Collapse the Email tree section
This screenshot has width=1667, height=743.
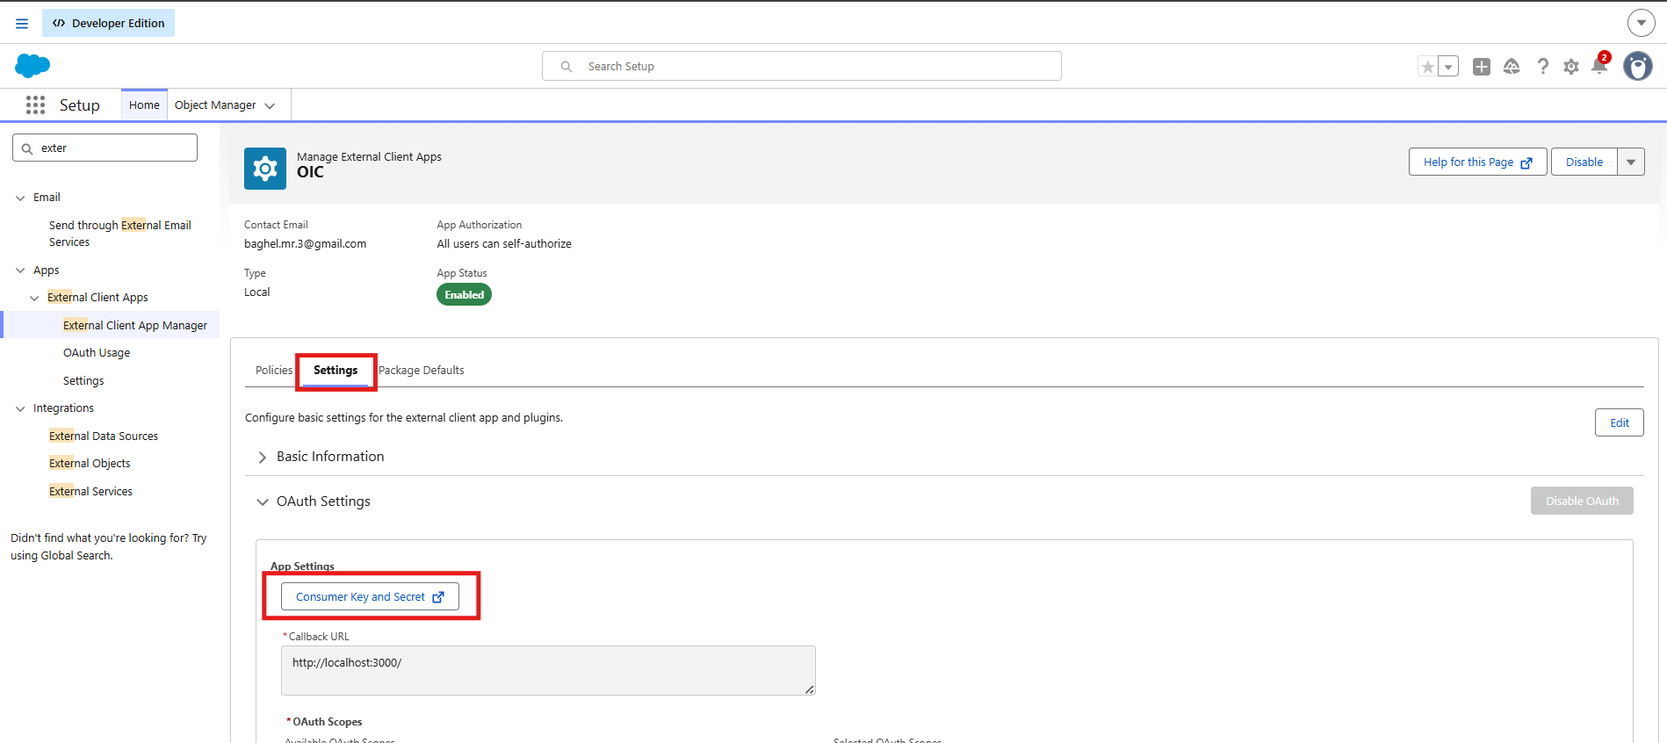click(x=20, y=198)
